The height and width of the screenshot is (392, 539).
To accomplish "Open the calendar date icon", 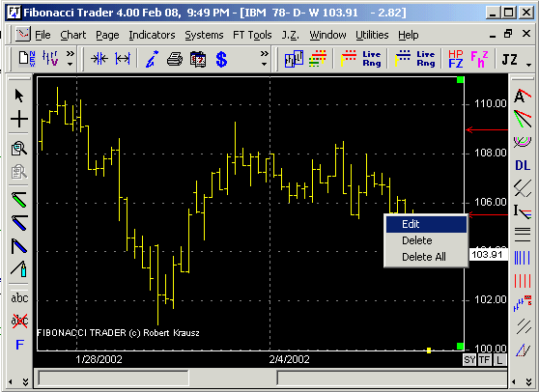I will coord(198,59).
